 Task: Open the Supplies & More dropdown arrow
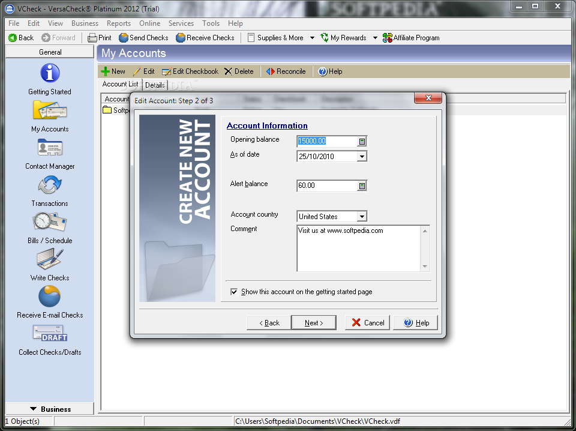tap(312, 37)
